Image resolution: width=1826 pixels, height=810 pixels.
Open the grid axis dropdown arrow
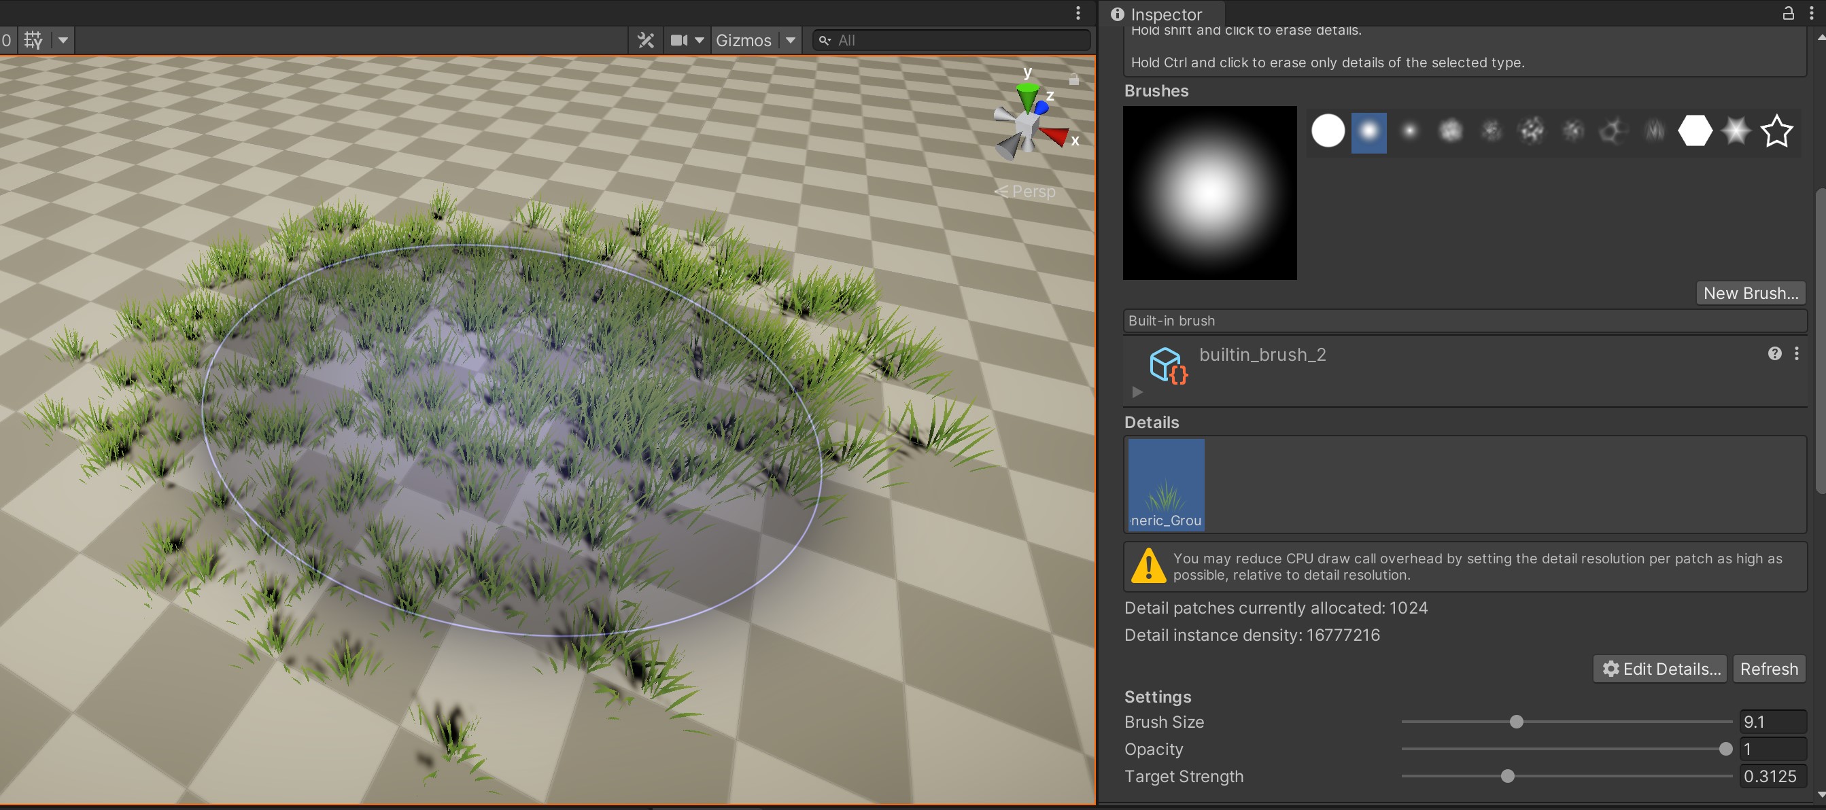63,40
